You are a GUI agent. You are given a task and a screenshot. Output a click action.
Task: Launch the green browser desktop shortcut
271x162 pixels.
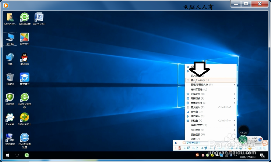(25, 19)
